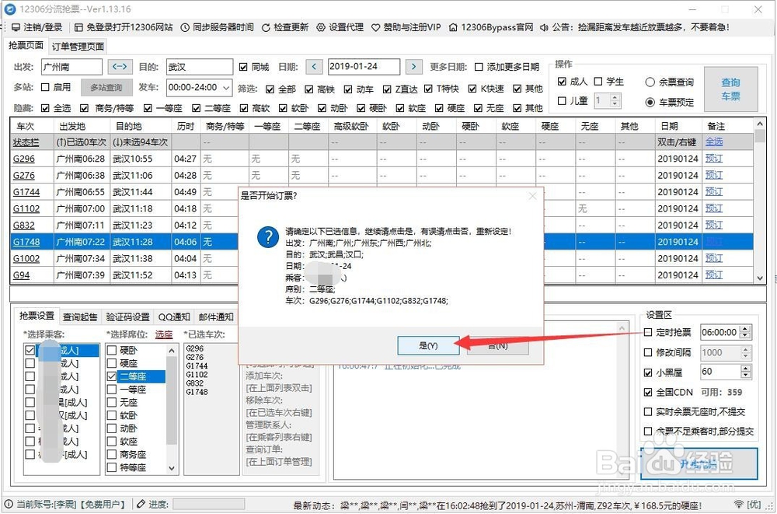
Task: Enable the 学生 checkbox
Action: click(x=598, y=82)
